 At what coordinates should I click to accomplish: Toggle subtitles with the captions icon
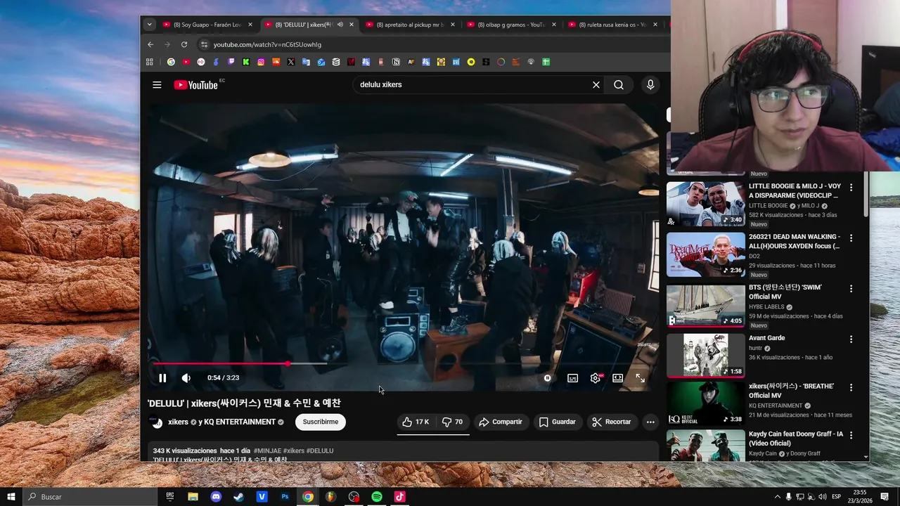573,378
